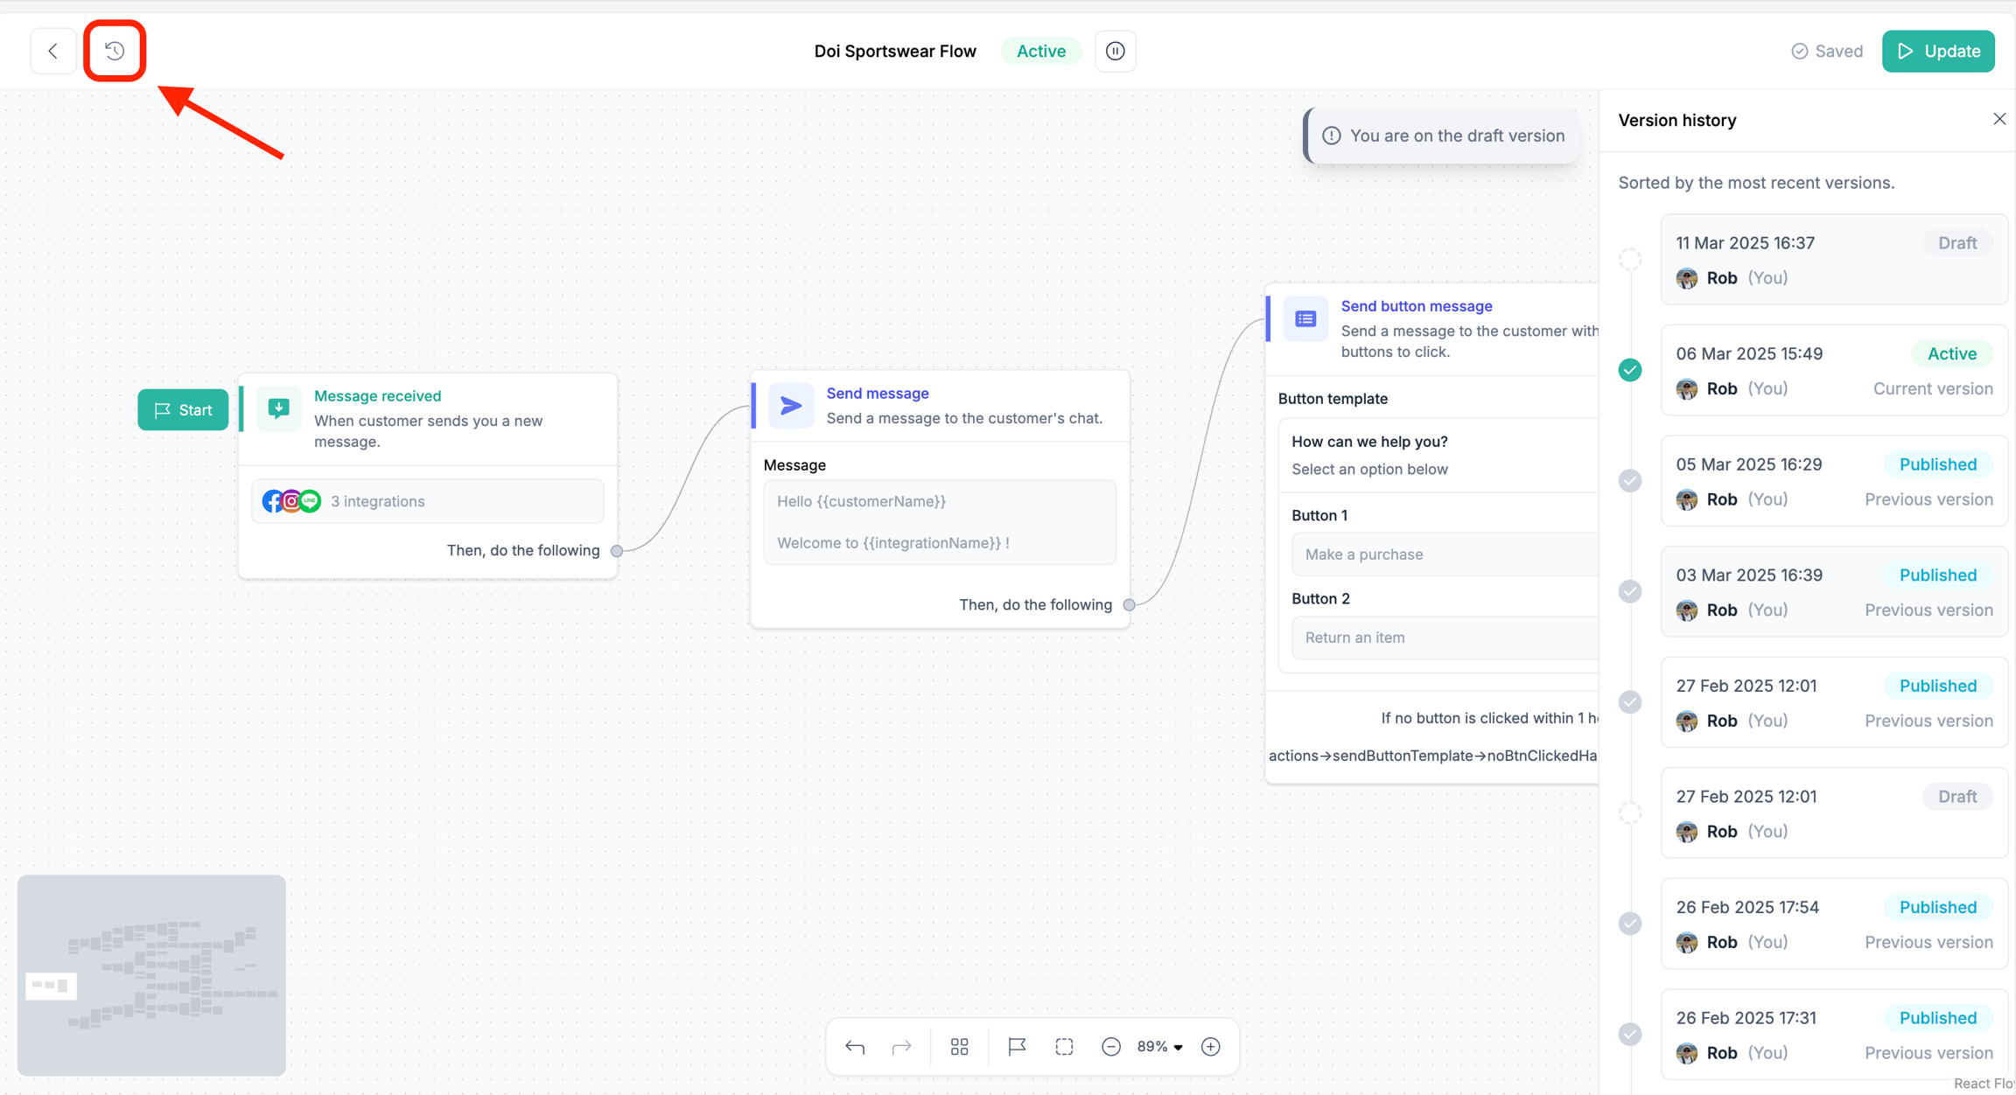Screen dimensions: 2016x1095
Task: Pause the active flow
Action: point(1115,51)
